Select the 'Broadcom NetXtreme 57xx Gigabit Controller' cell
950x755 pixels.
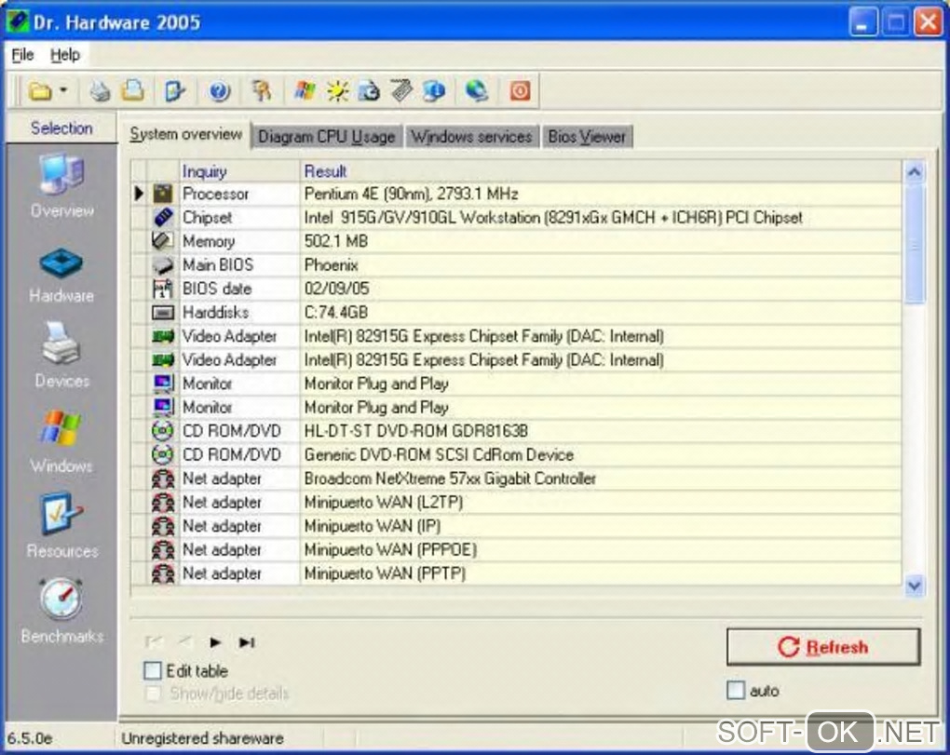(x=601, y=479)
